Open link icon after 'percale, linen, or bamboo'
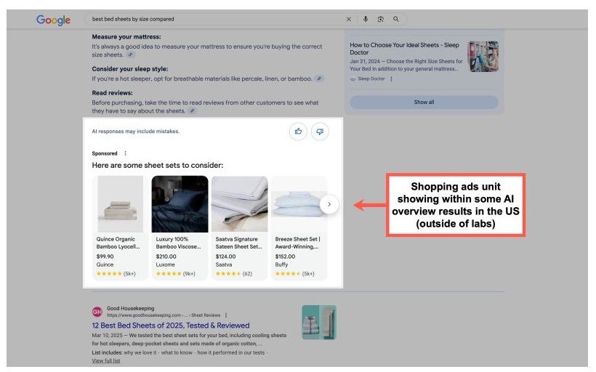 click(x=320, y=78)
